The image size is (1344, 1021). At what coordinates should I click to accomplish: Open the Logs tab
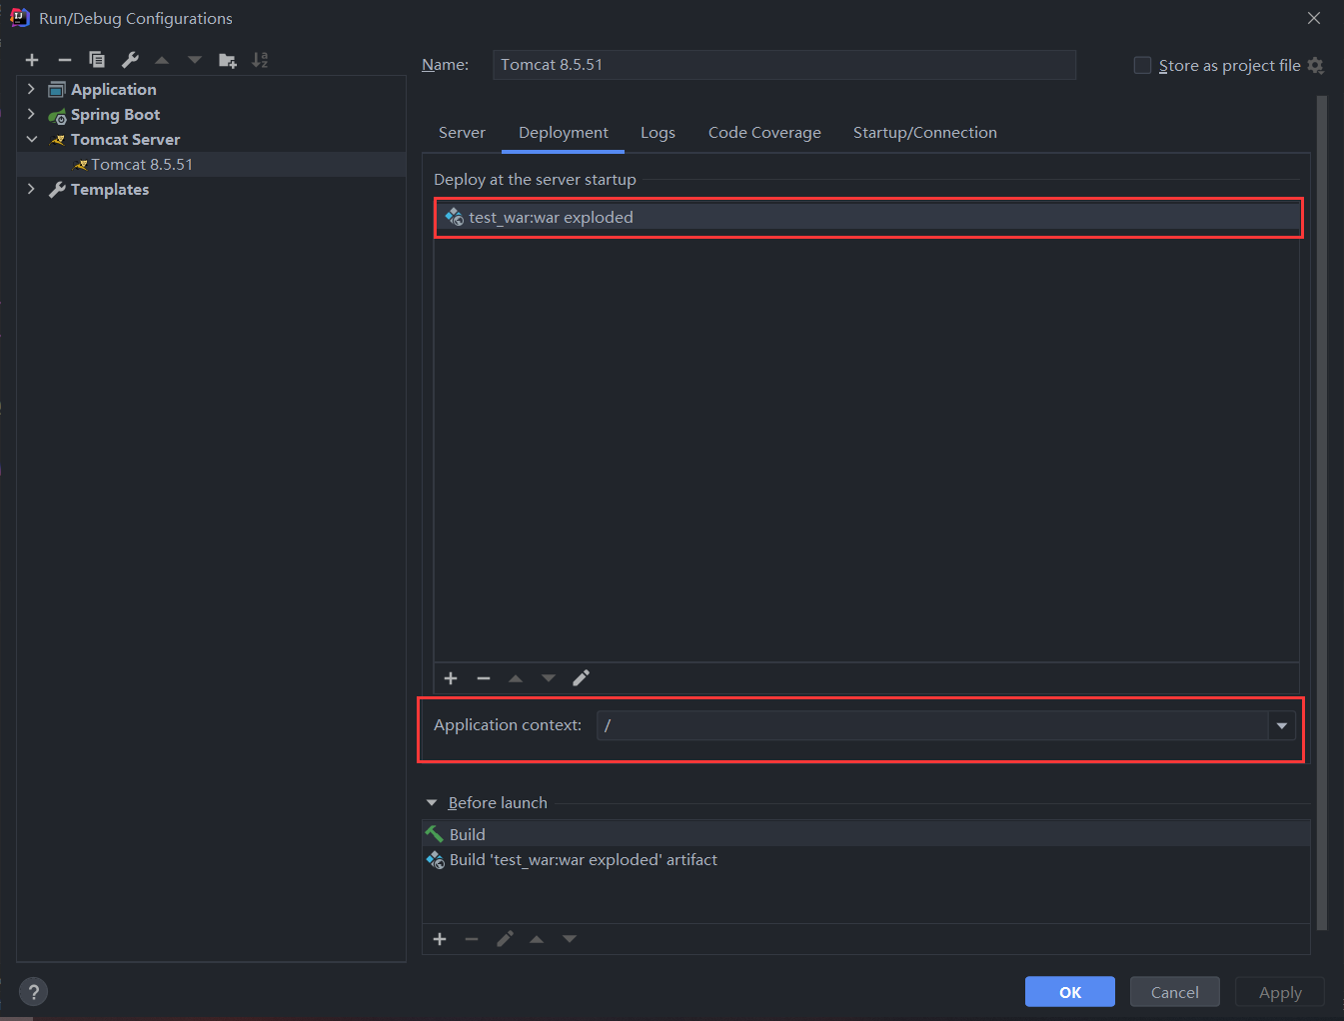(658, 133)
